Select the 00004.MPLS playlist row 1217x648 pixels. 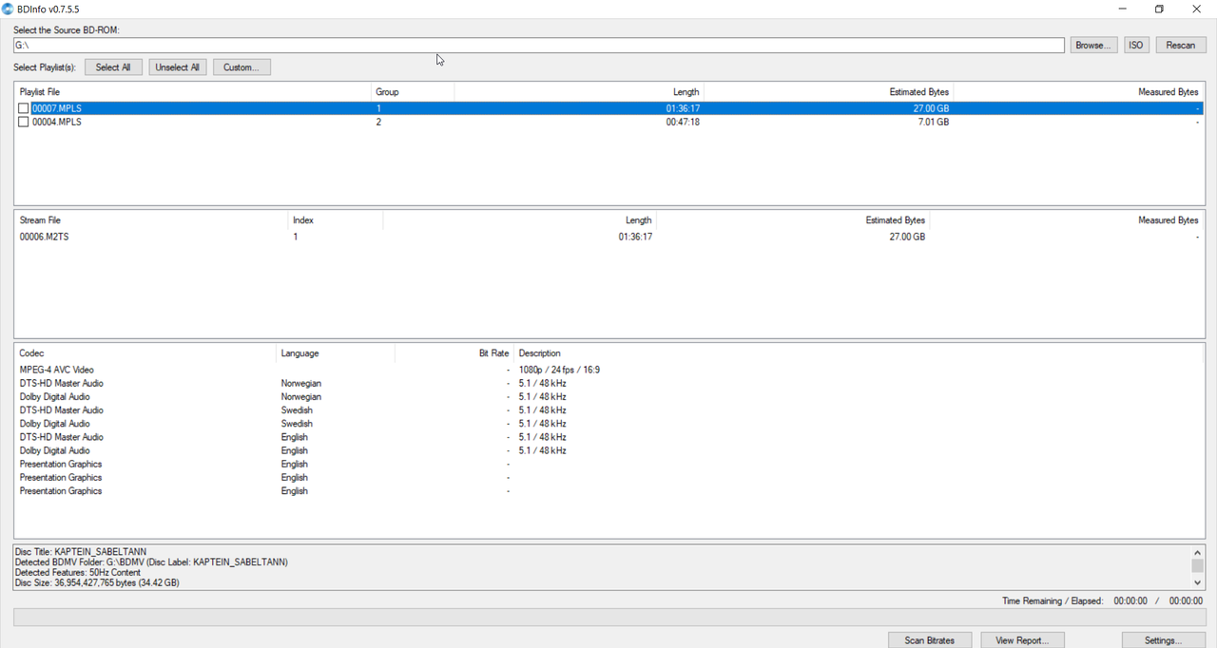pos(608,122)
